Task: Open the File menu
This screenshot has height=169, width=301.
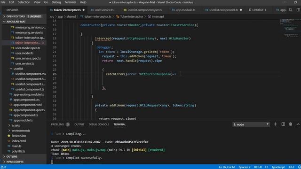Action: [3, 2]
